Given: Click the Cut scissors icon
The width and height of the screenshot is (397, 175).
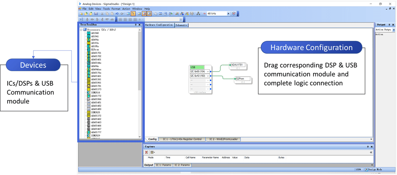Looking at the screenshot, I should 102,13.
